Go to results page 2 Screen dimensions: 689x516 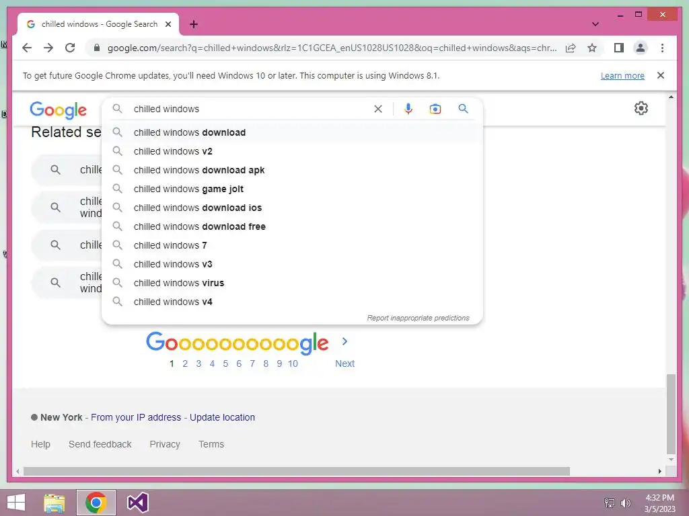pos(185,363)
